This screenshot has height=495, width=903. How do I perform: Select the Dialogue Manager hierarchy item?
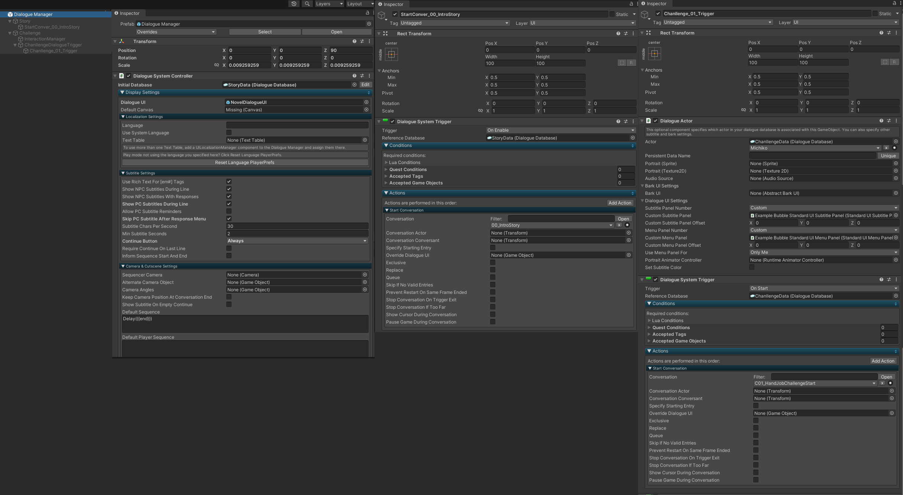coord(33,14)
